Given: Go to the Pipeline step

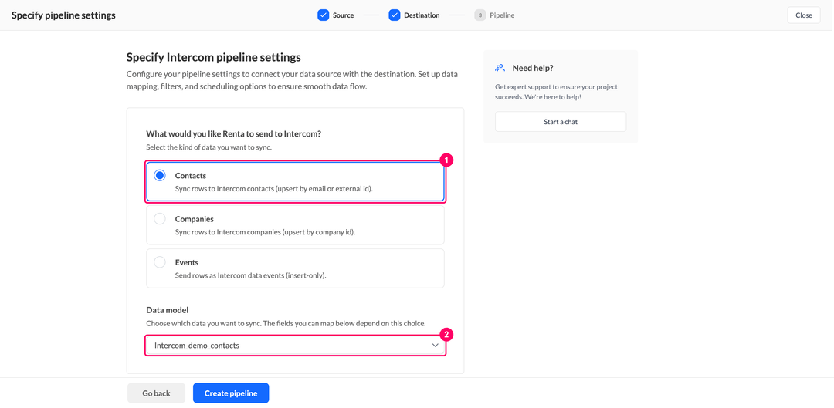Looking at the screenshot, I should [x=495, y=15].
